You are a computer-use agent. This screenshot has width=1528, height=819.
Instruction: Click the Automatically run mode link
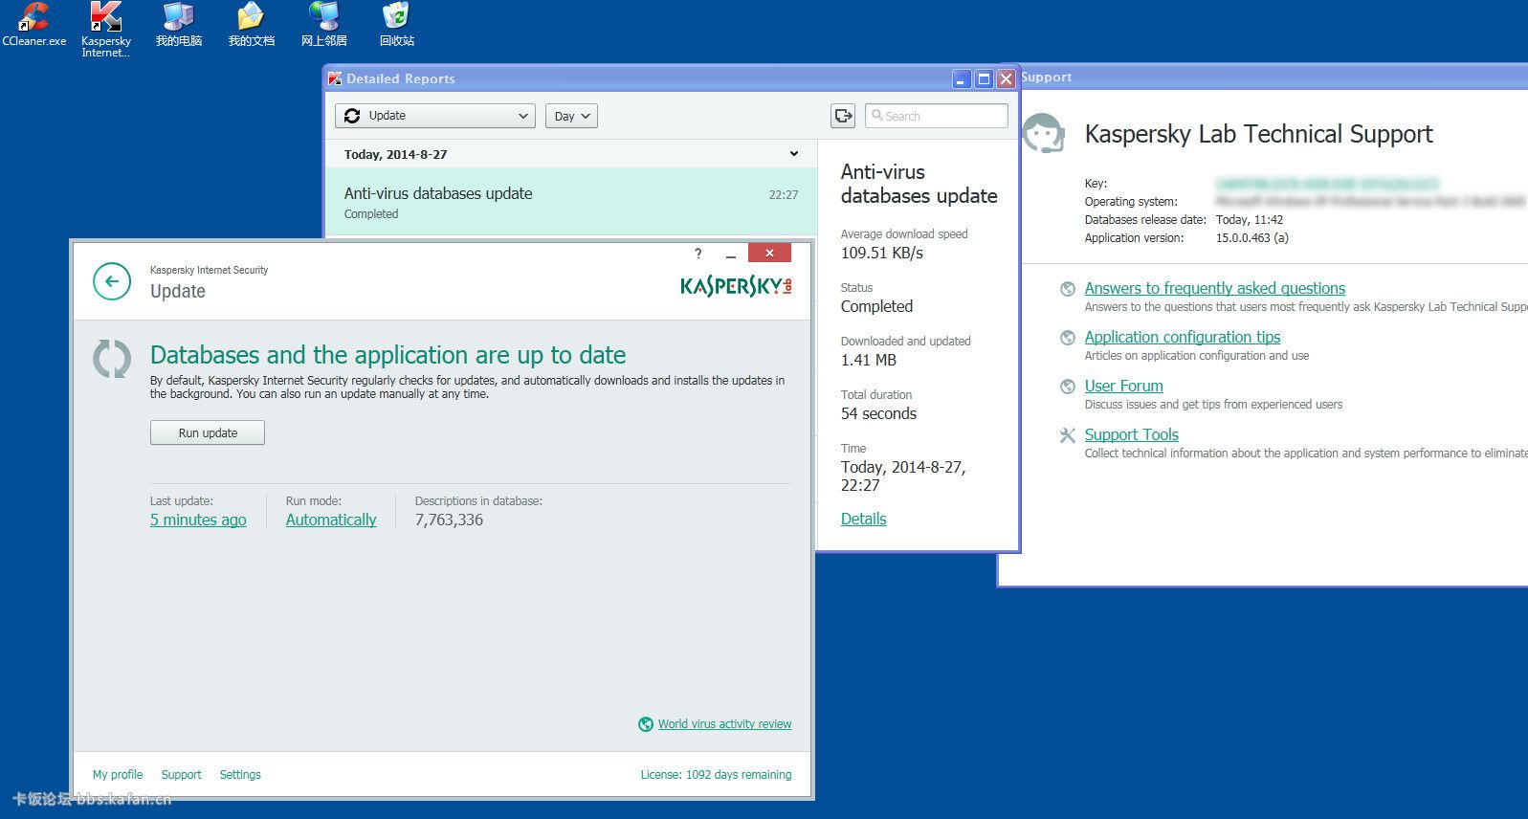point(331,520)
